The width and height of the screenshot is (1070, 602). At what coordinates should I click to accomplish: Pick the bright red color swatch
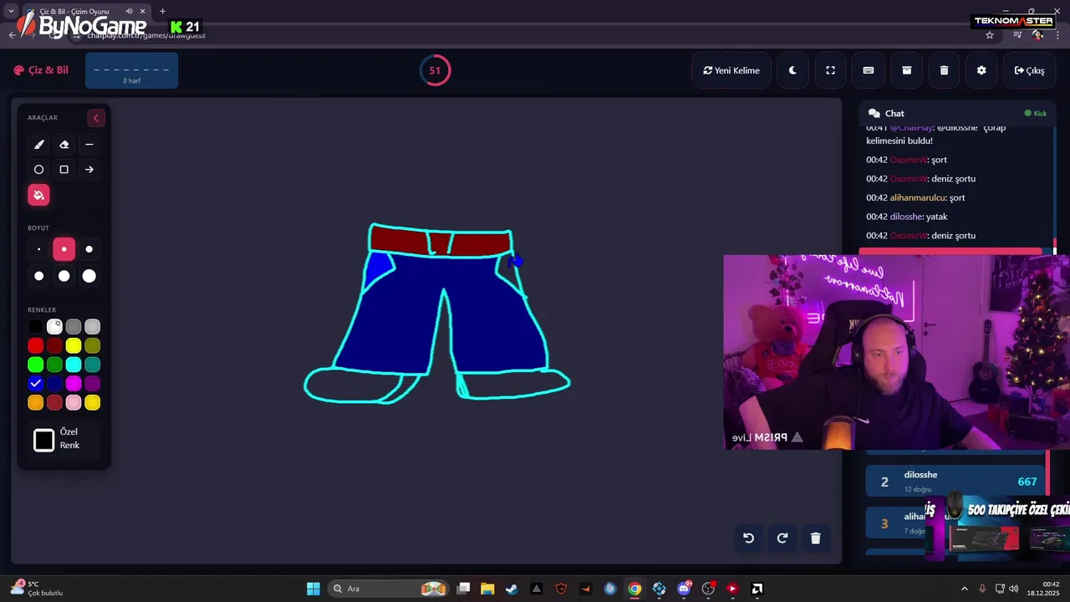(x=35, y=345)
